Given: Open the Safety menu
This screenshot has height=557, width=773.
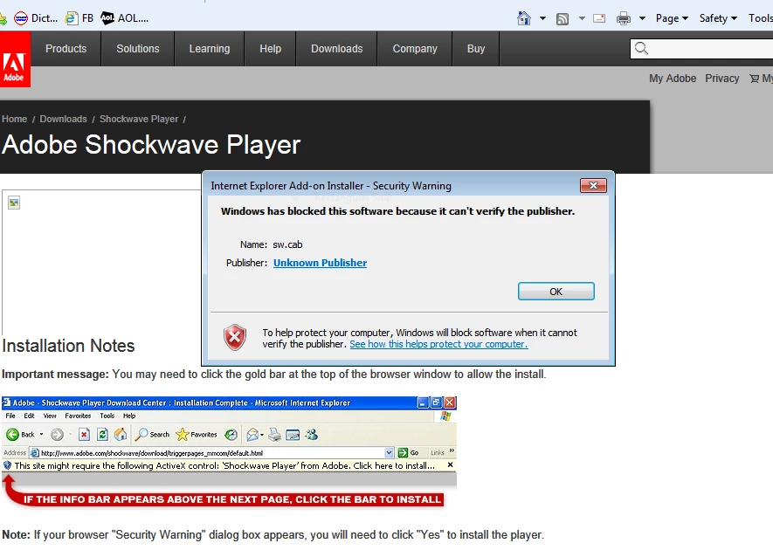Looking at the screenshot, I should point(718,18).
